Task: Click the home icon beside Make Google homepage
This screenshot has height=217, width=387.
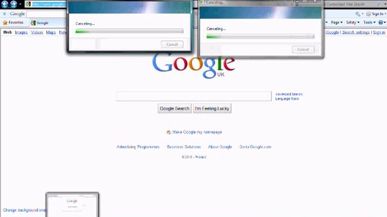Action: pyautogui.click(x=169, y=133)
